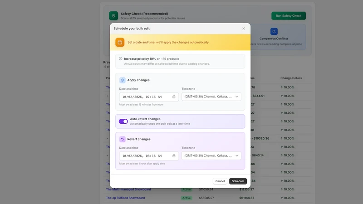This screenshot has width=363, height=204.
Task: Click the Safety Check shield icon
Action: pyautogui.click(x=113, y=16)
